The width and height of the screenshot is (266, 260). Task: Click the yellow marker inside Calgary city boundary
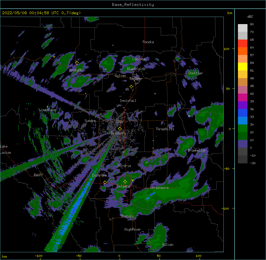pyautogui.click(x=125, y=182)
